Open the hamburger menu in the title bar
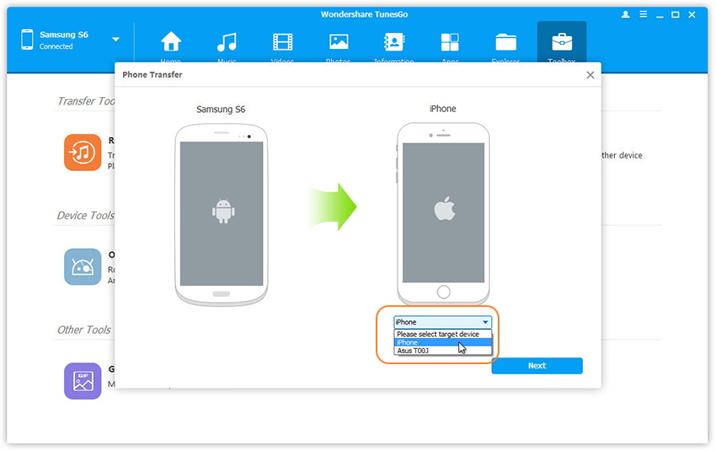The height and width of the screenshot is (451, 716). point(643,14)
